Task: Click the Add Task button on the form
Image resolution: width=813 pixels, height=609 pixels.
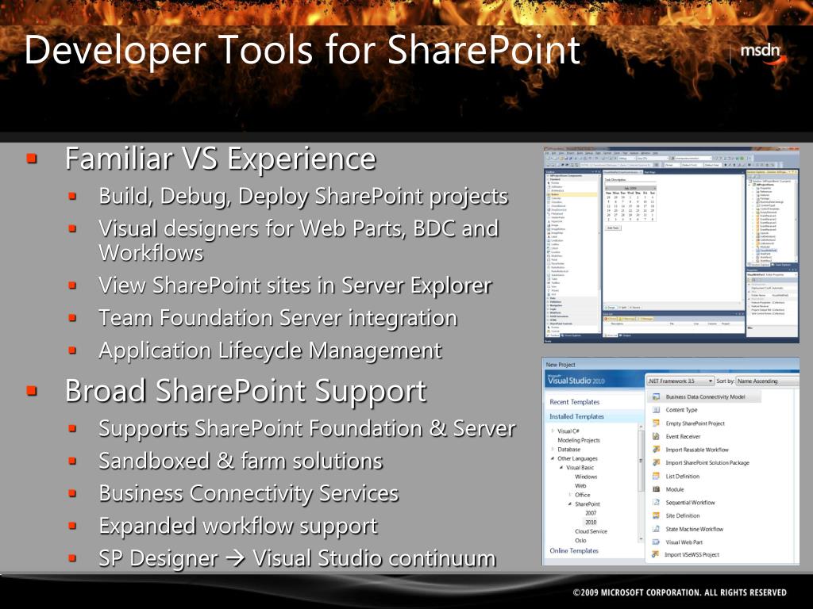Action: (x=614, y=228)
